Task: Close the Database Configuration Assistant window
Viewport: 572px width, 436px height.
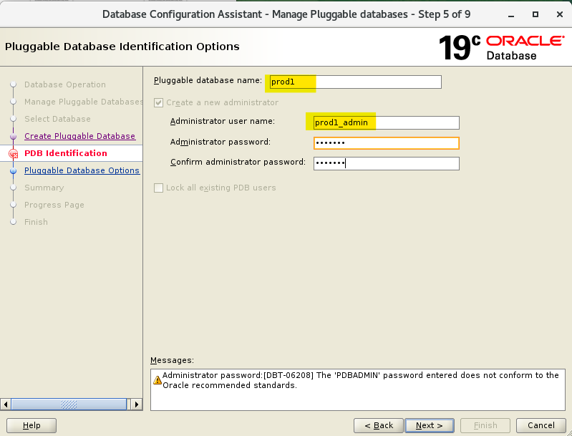Action: click(560, 14)
